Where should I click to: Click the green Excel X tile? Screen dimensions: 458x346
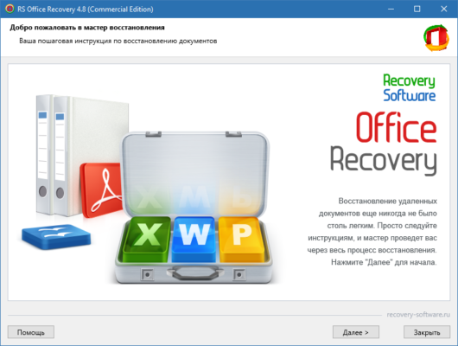147,239
